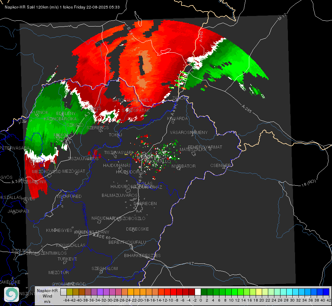
Task: Click the TOKAJ town label
Action: click(115, 135)
